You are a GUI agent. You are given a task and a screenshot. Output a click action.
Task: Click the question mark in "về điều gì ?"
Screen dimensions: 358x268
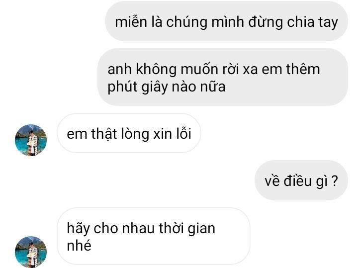click(x=335, y=181)
